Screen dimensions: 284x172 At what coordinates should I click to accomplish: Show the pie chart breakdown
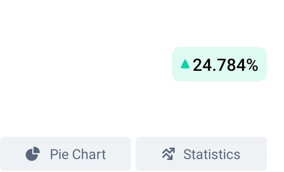coord(66,154)
